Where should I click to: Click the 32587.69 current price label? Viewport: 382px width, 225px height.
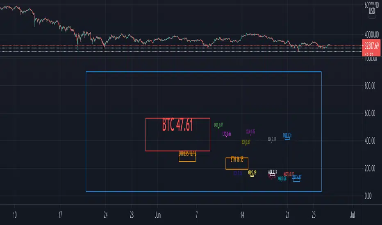point(371,46)
